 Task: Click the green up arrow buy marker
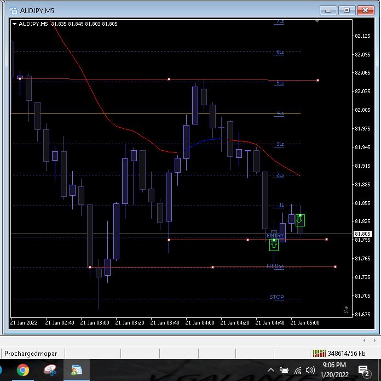(274, 244)
